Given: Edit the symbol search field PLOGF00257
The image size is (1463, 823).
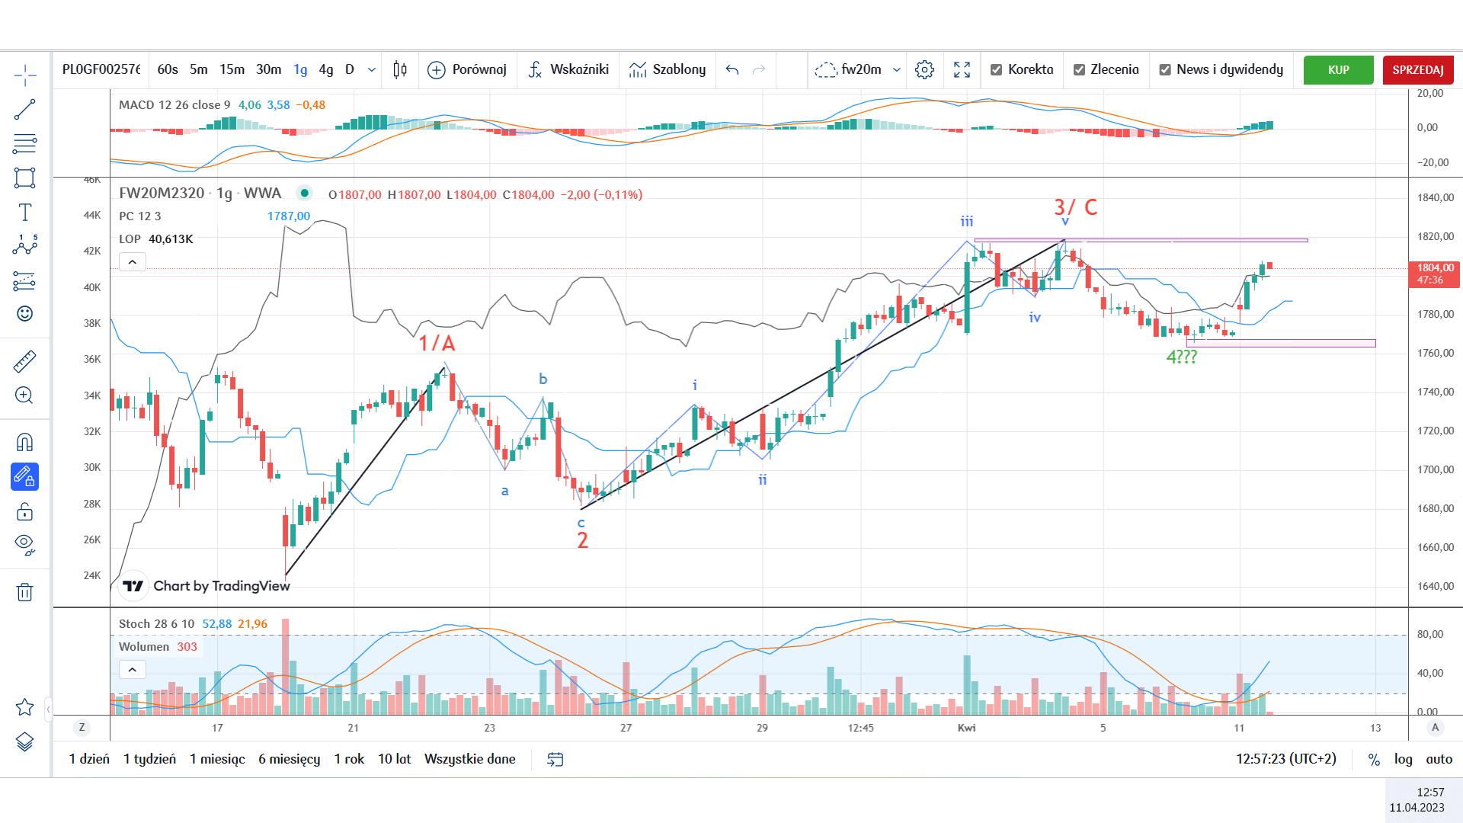Looking at the screenshot, I should [101, 69].
